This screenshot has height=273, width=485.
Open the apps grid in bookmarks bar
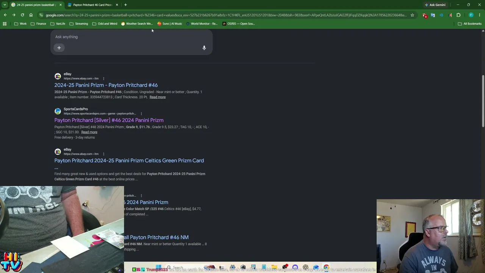coord(5,24)
